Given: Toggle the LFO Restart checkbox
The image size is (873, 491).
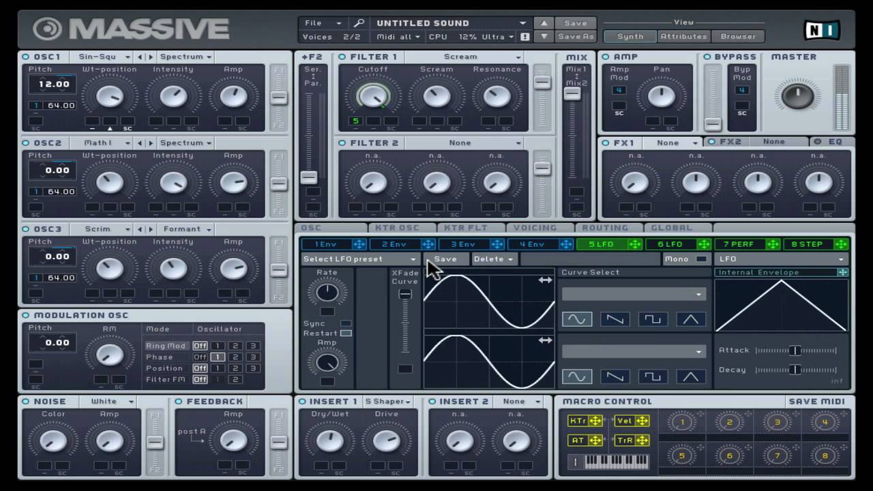Looking at the screenshot, I should click(346, 333).
